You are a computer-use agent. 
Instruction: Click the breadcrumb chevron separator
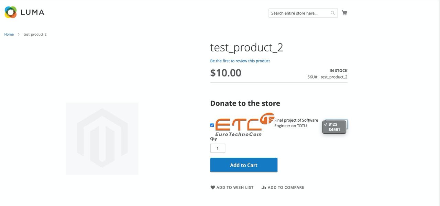pos(19,34)
